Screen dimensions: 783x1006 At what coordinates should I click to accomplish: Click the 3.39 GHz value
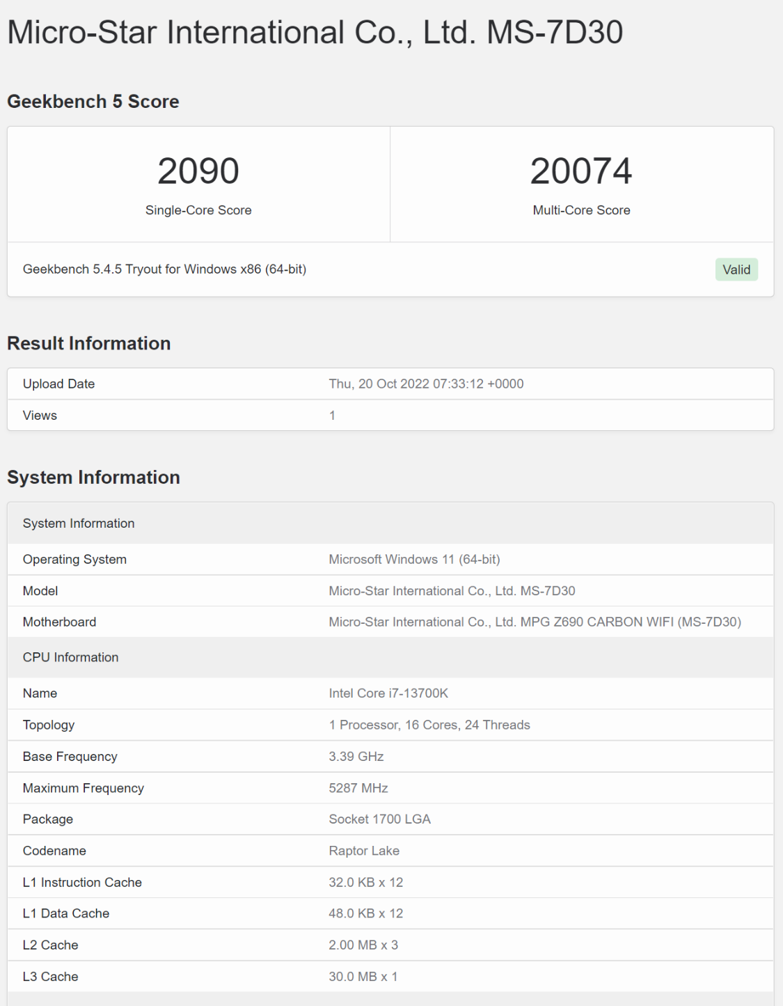[356, 757]
